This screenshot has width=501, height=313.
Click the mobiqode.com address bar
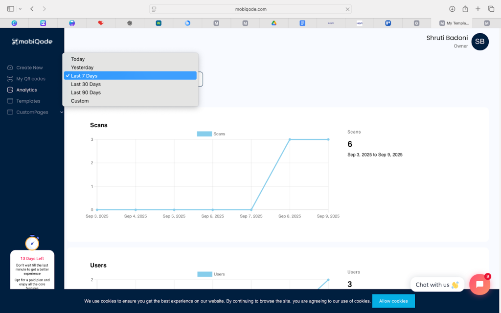click(250, 9)
